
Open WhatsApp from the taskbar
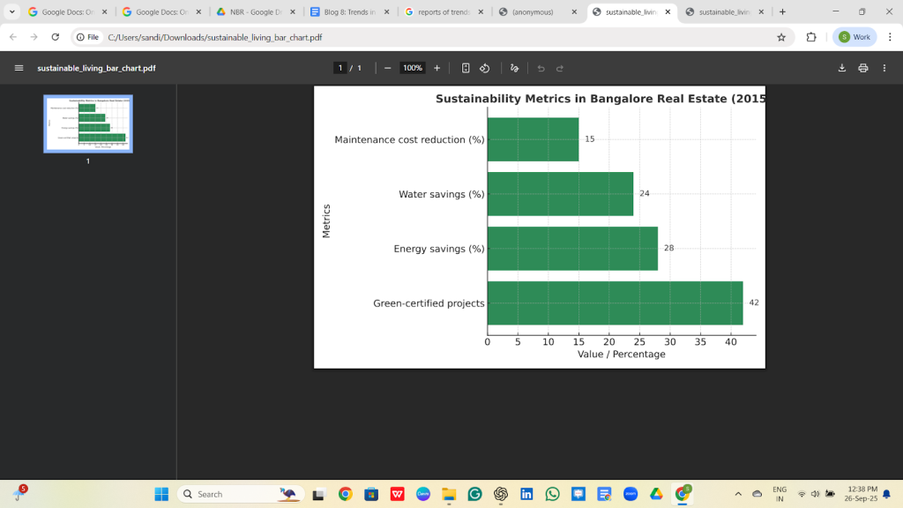point(552,494)
